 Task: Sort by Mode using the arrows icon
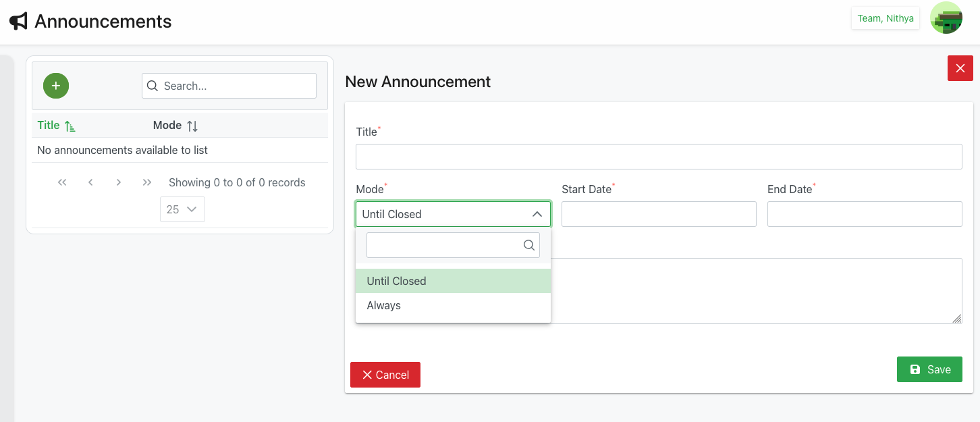click(192, 126)
